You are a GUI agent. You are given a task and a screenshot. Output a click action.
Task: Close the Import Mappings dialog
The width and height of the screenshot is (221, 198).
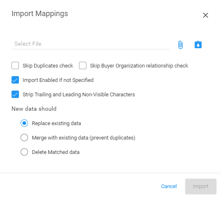[x=205, y=15]
